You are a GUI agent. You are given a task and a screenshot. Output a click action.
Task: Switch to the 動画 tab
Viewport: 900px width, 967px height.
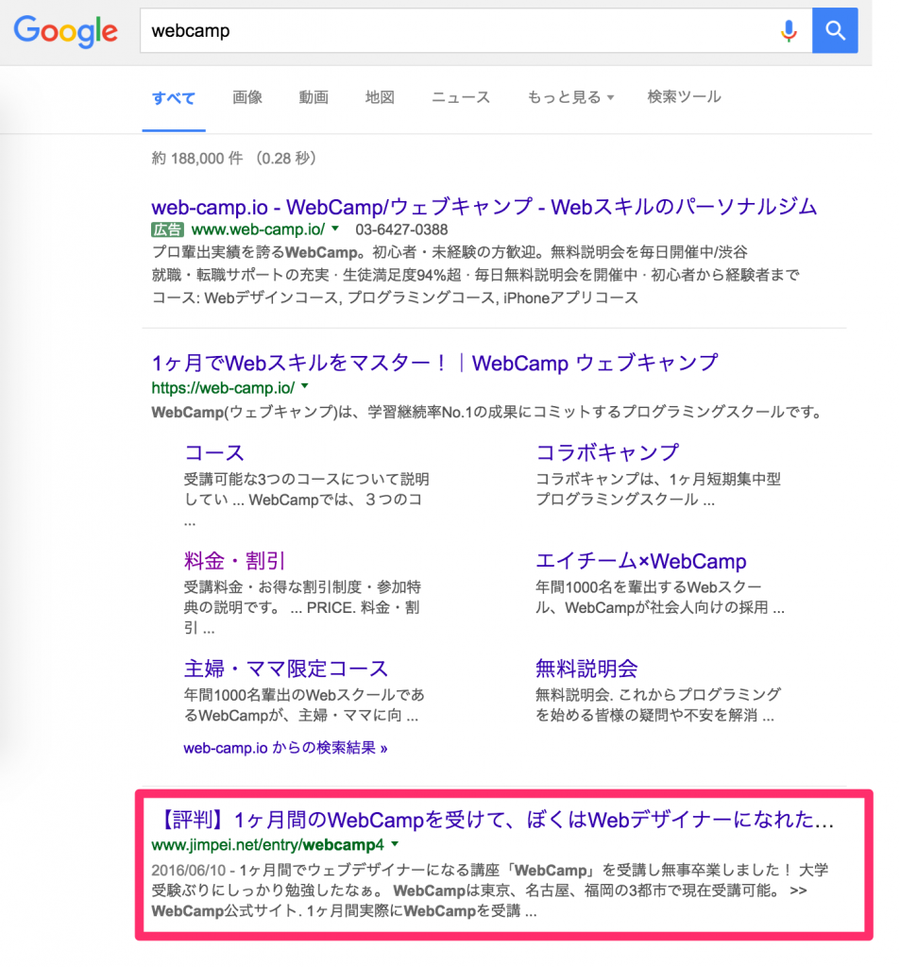pyautogui.click(x=314, y=97)
